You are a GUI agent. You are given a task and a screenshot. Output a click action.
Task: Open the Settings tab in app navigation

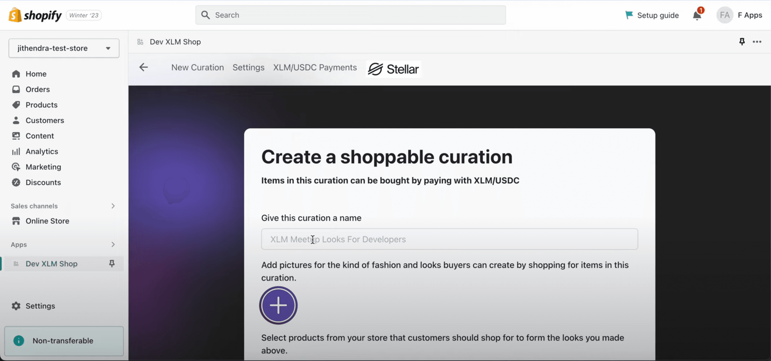point(248,68)
